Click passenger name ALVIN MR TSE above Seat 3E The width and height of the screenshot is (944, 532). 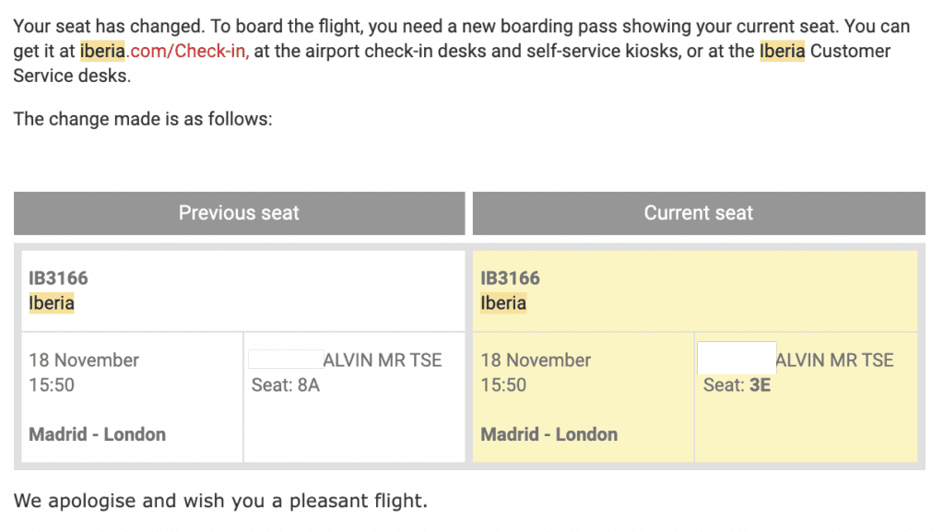coord(834,360)
